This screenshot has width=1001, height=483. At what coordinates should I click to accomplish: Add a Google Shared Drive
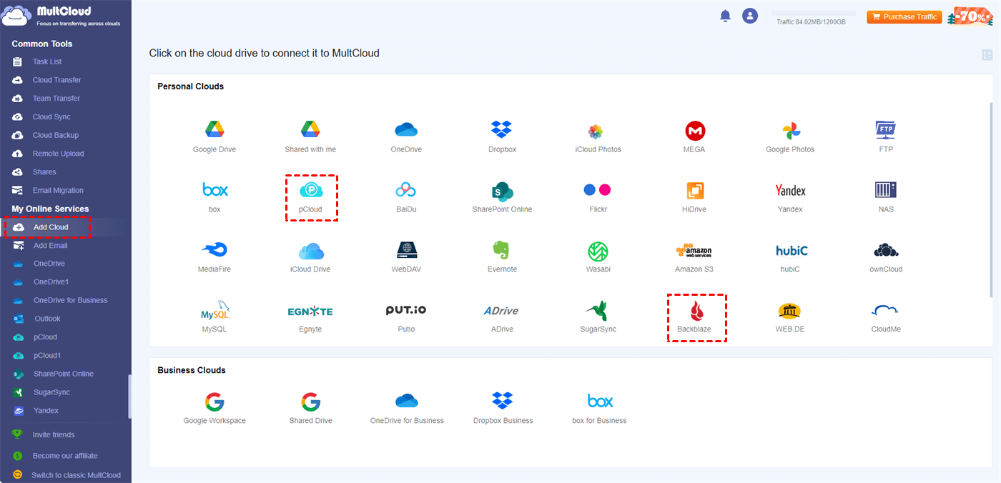coord(310,408)
